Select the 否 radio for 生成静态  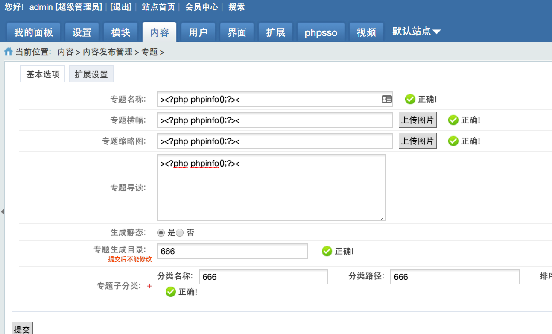point(180,232)
